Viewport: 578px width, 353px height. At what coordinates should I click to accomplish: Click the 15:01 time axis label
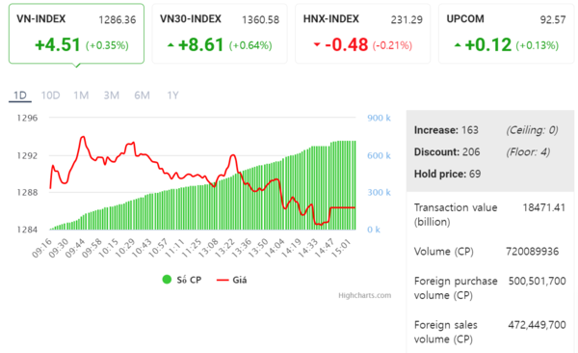(341, 248)
